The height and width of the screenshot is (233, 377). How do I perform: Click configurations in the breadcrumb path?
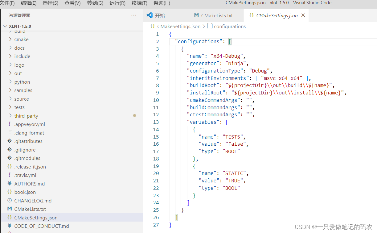[x=230, y=27]
